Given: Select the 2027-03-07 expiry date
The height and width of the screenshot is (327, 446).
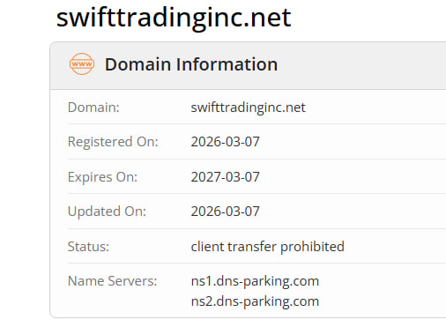Looking at the screenshot, I should click(x=226, y=177).
